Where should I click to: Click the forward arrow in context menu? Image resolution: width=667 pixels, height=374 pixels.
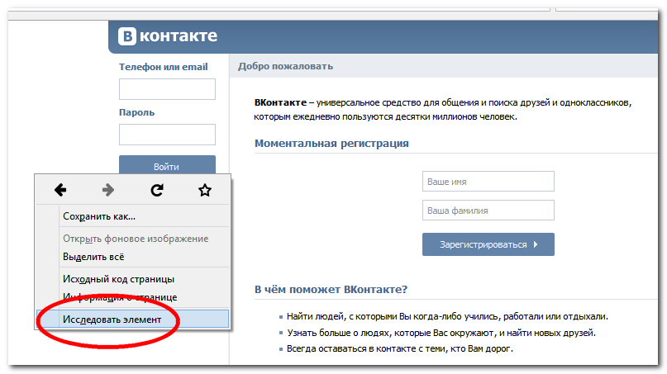(x=108, y=190)
